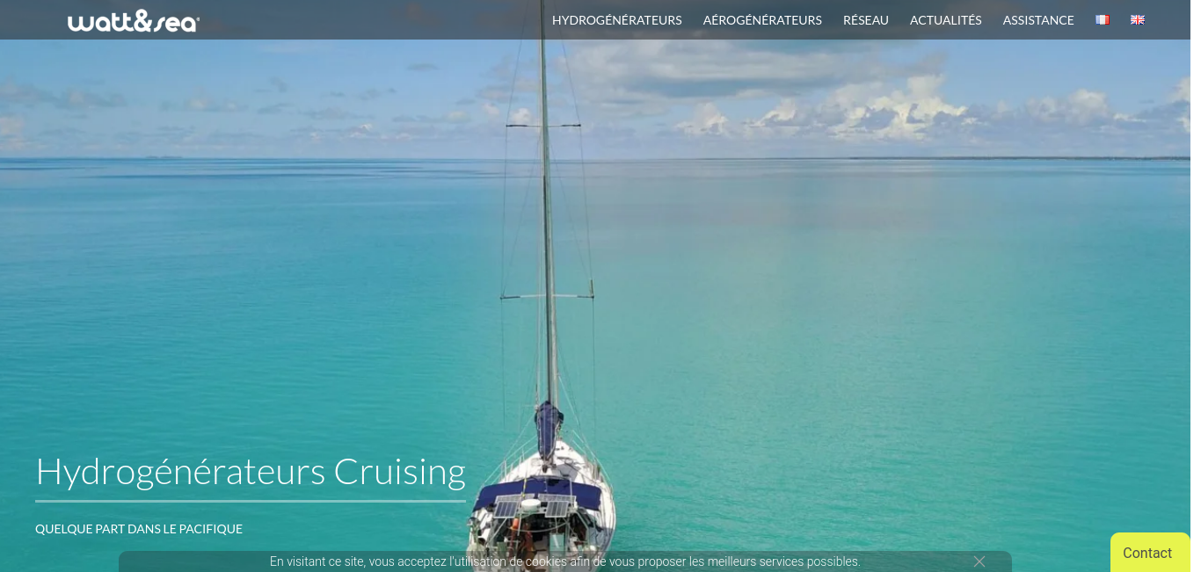Click the watt&sea logo
Screen dimensions: 1201x572
click(134, 20)
